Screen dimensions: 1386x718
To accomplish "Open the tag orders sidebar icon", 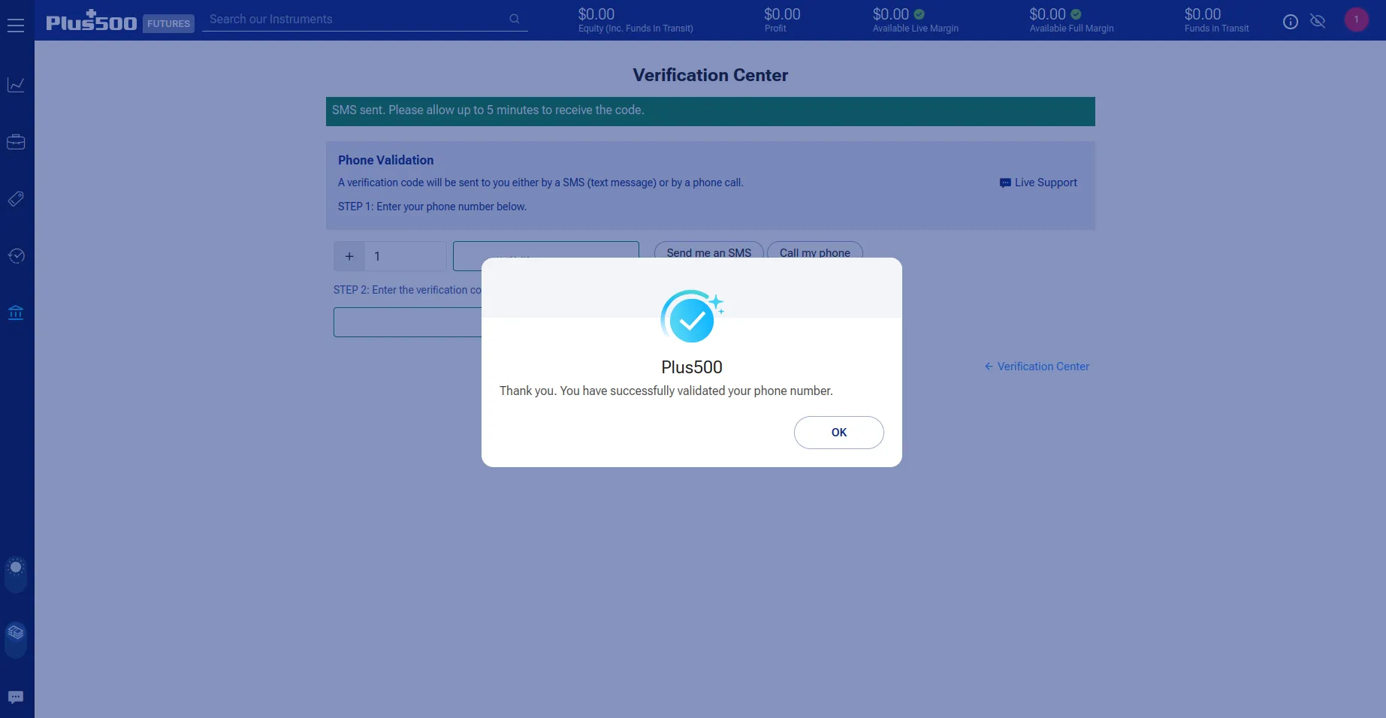I will (x=16, y=199).
